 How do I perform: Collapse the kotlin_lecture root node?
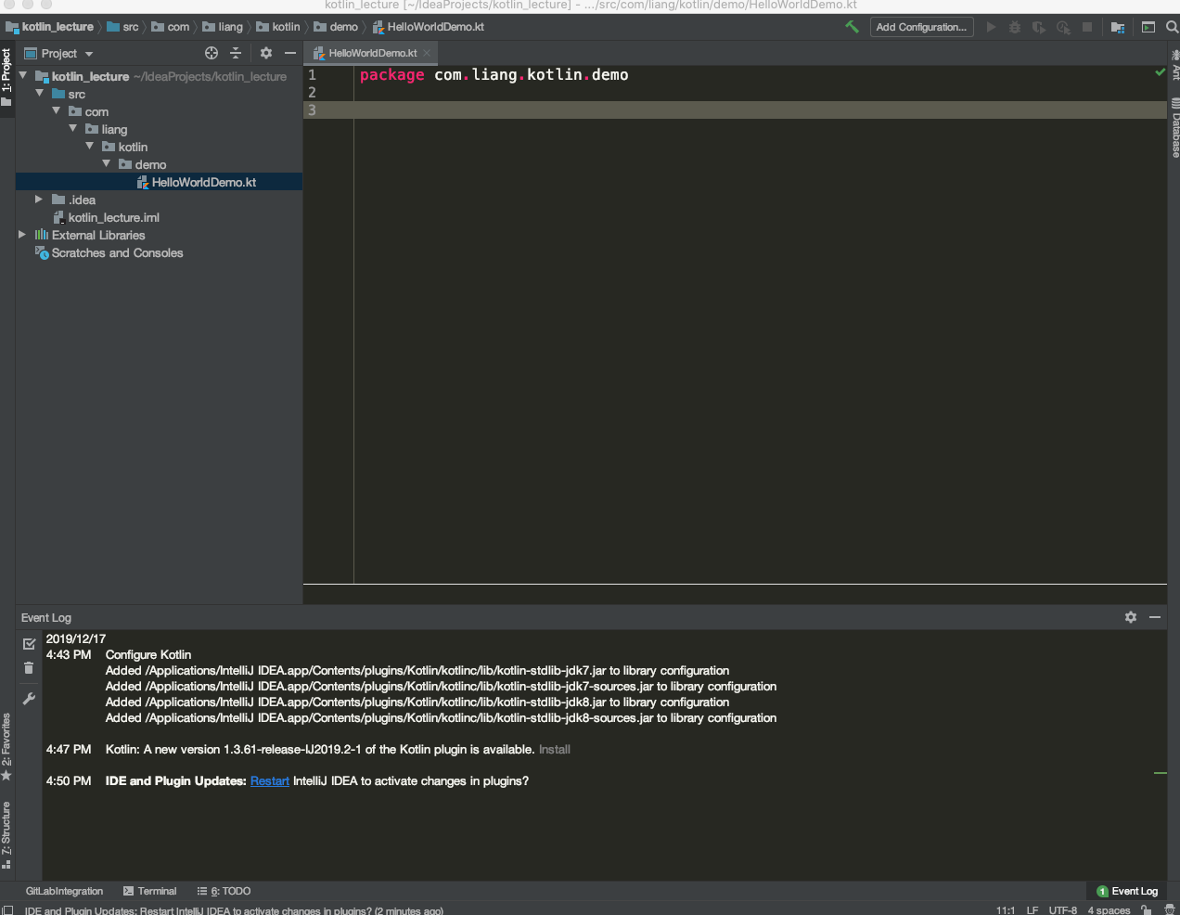(x=23, y=75)
